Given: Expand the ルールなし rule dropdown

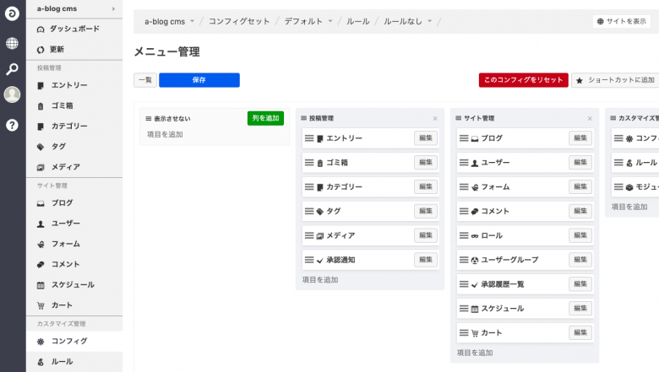Looking at the screenshot, I should click(x=429, y=21).
